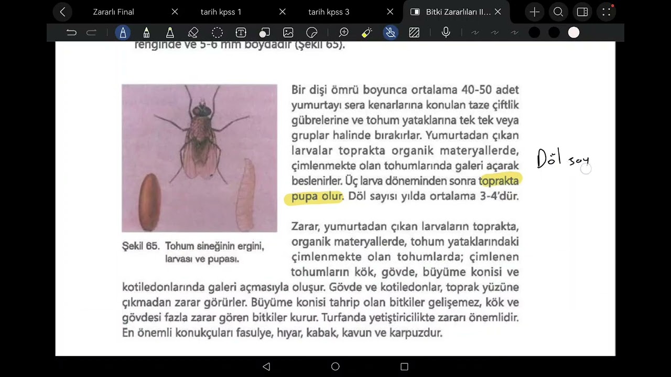Image resolution: width=671 pixels, height=377 pixels.
Task: Add a new tab with plus button
Action: coord(534,12)
